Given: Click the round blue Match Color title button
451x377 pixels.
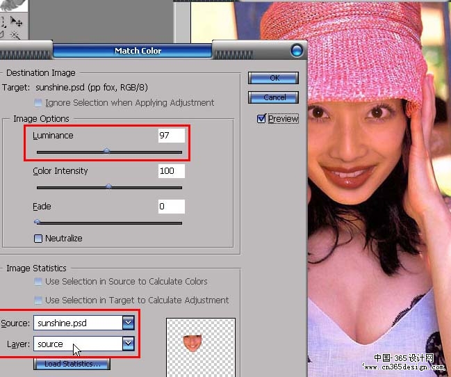Looking at the screenshot, I should pyautogui.click(x=297, y=51).
